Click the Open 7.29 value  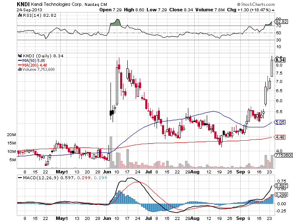111,10
